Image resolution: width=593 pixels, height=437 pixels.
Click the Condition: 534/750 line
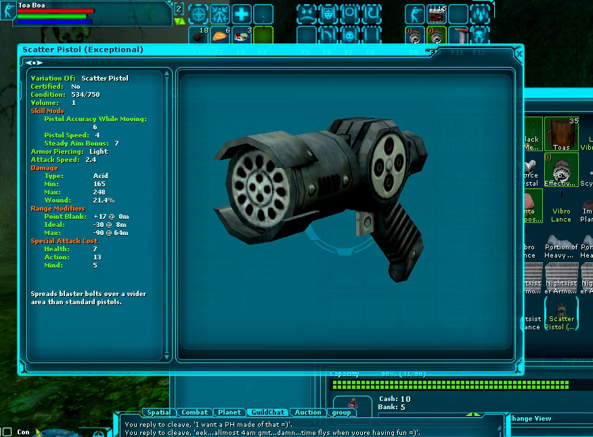tap(65, 95)
